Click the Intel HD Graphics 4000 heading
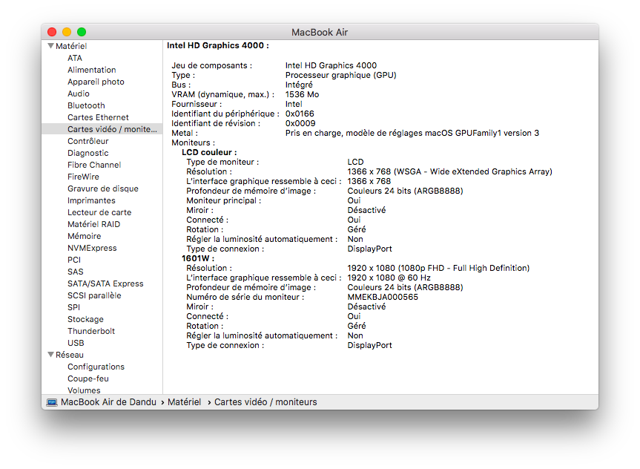The image size is (640, 469). (x=217, y=45)
